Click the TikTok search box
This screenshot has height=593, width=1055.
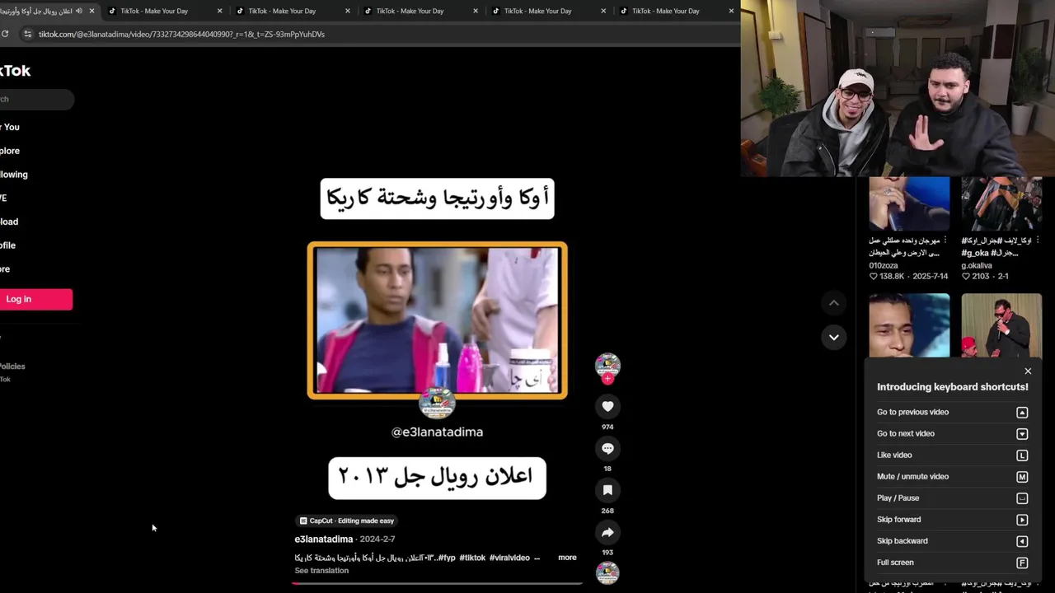pos(36,99)
